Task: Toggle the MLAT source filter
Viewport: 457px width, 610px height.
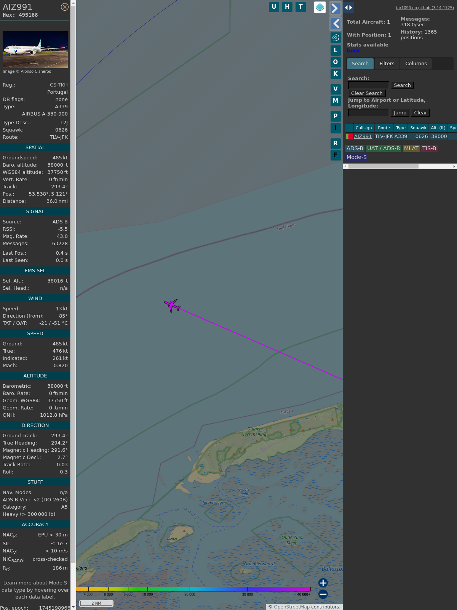Action: pyautogui.click(x=411, y=149)
